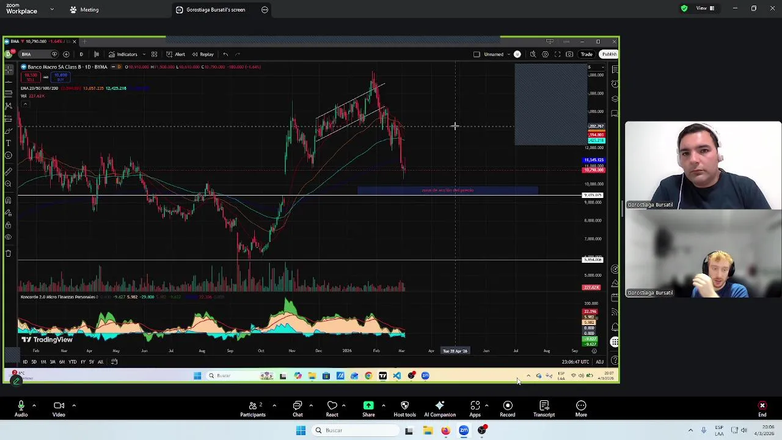Open the Zoom Chat panel
Image resolution: width=782 pixels, height=440 pixels.
point(298,409)
